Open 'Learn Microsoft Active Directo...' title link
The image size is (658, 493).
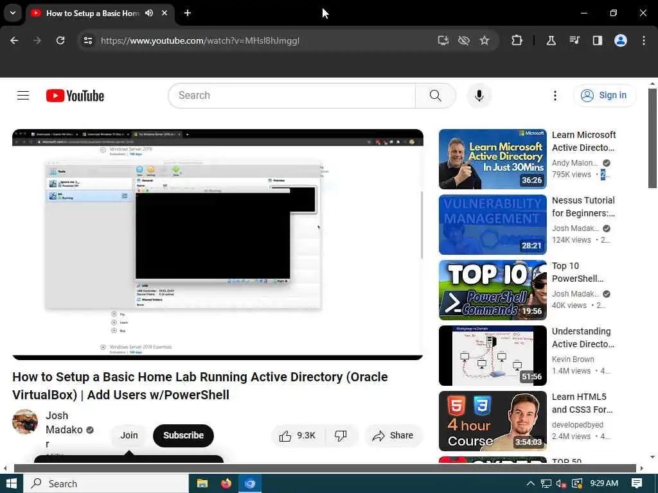coord(583,141)
